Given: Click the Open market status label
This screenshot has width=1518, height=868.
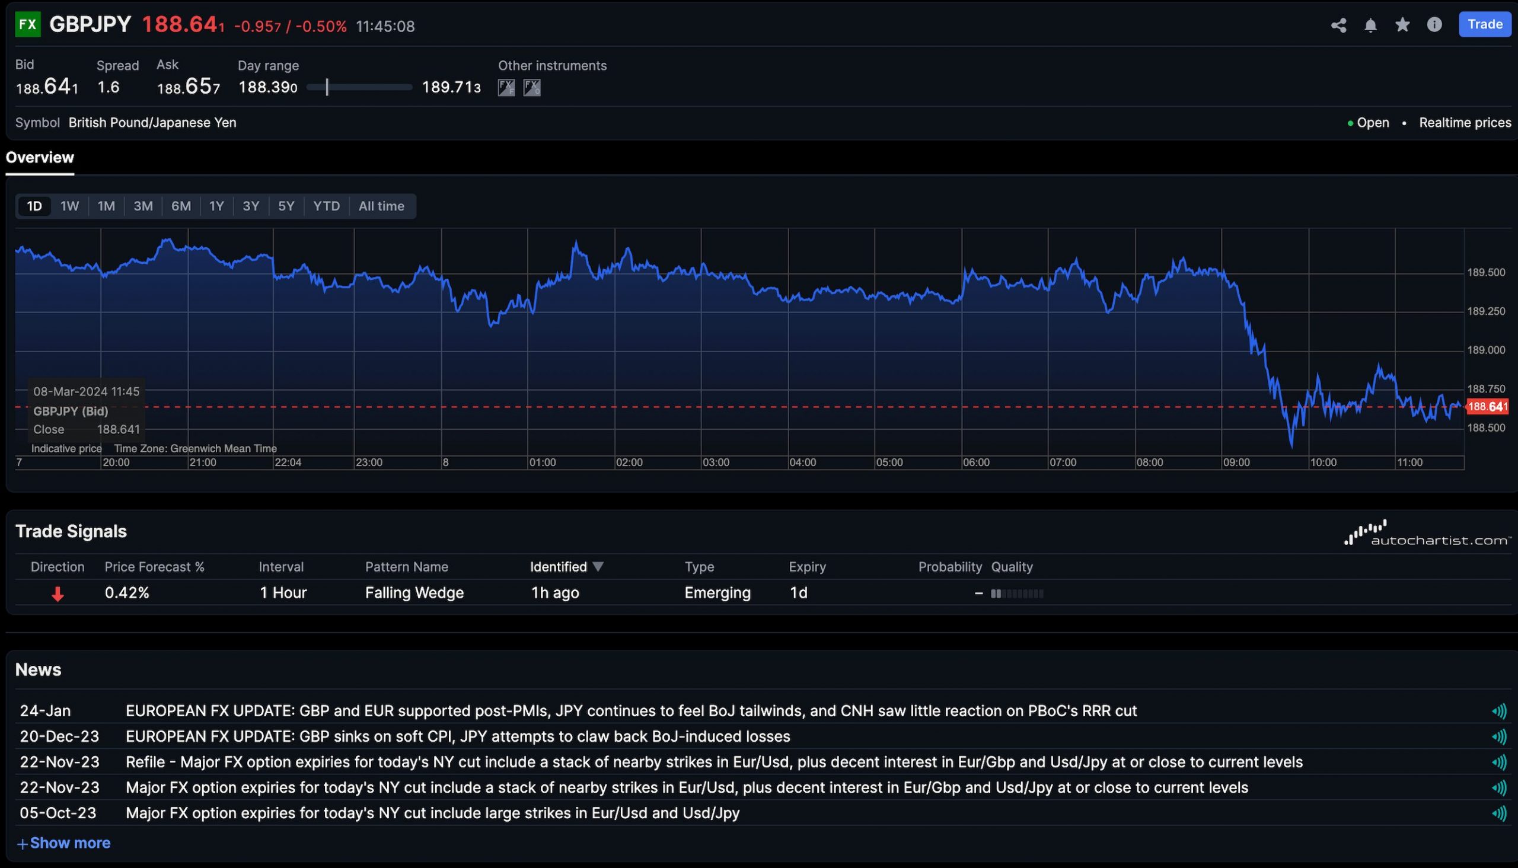Looking at the screenshot, I should (x=1373, y=123).
